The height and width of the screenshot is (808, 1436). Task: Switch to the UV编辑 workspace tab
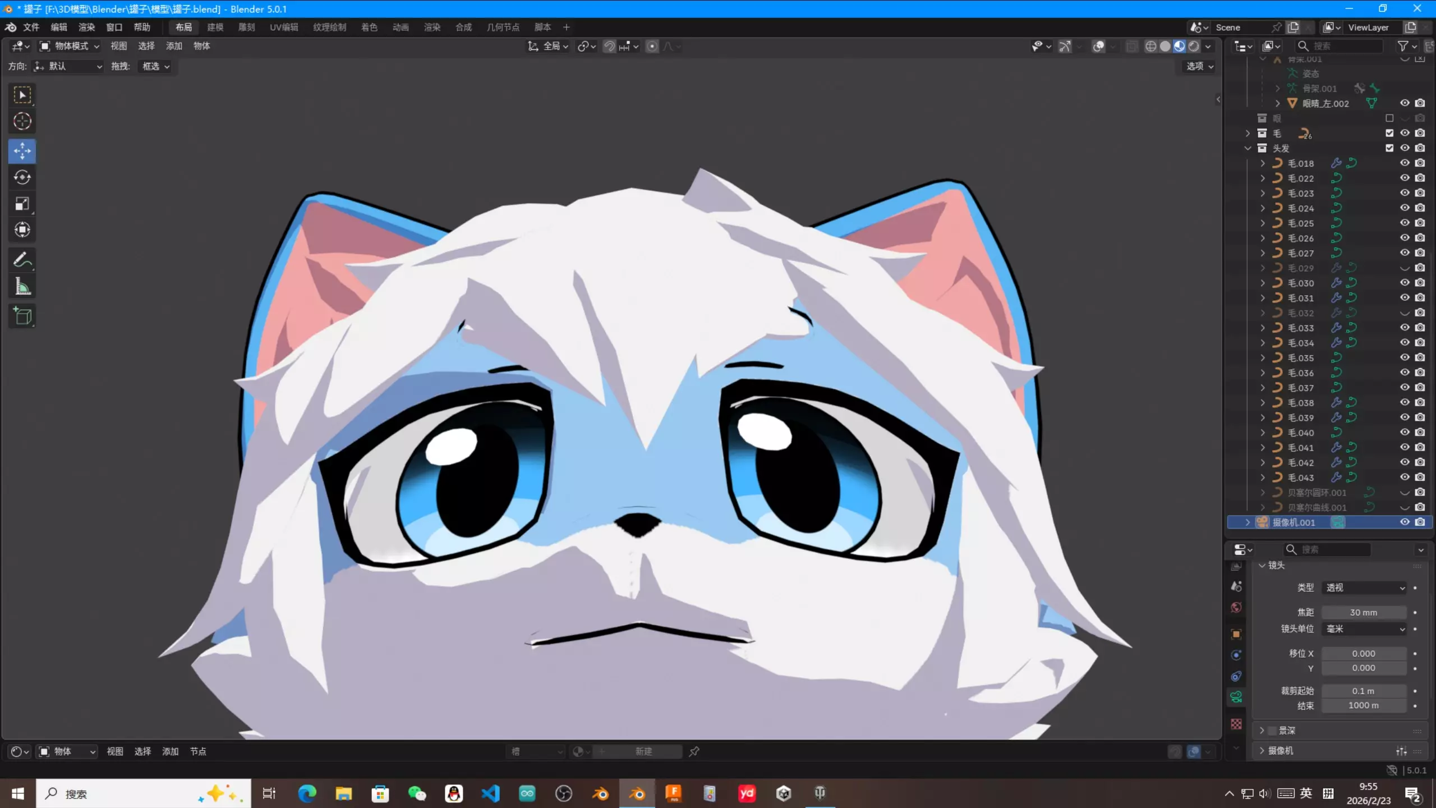pos(284,27)
